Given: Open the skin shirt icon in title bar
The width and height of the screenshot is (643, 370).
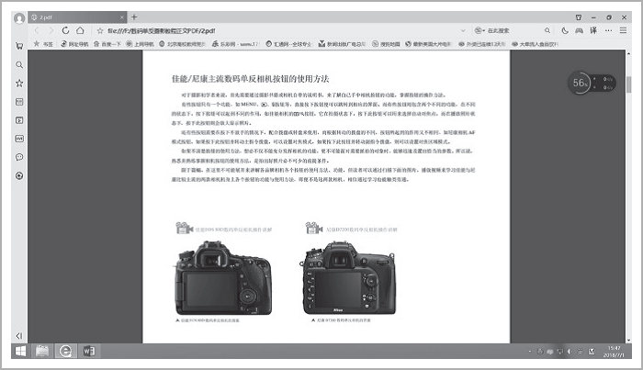Looking at the screenshot, I should [x=578, y=17].
